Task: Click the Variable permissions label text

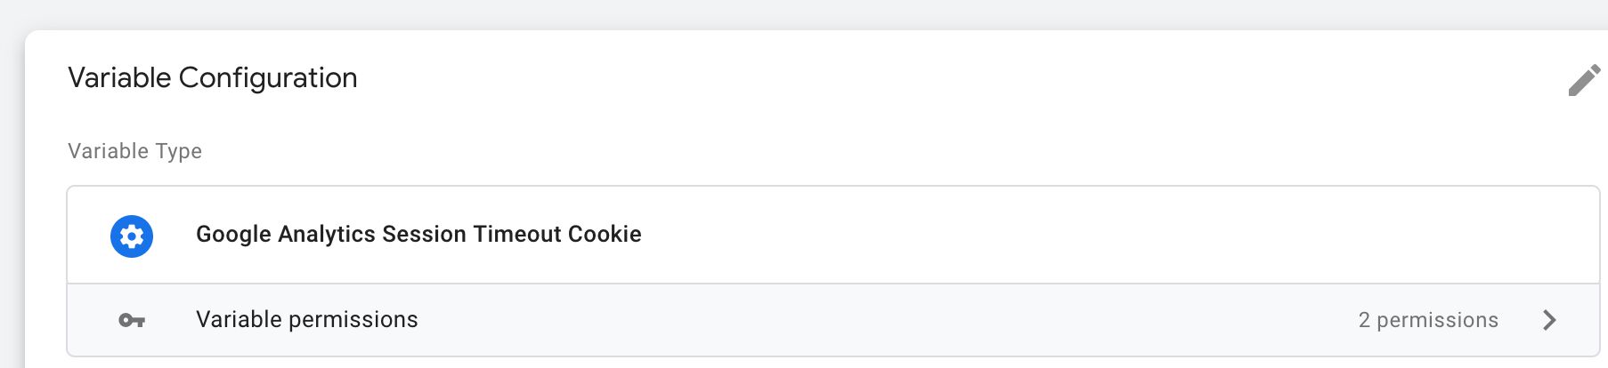Action: [x=307, y=320]
